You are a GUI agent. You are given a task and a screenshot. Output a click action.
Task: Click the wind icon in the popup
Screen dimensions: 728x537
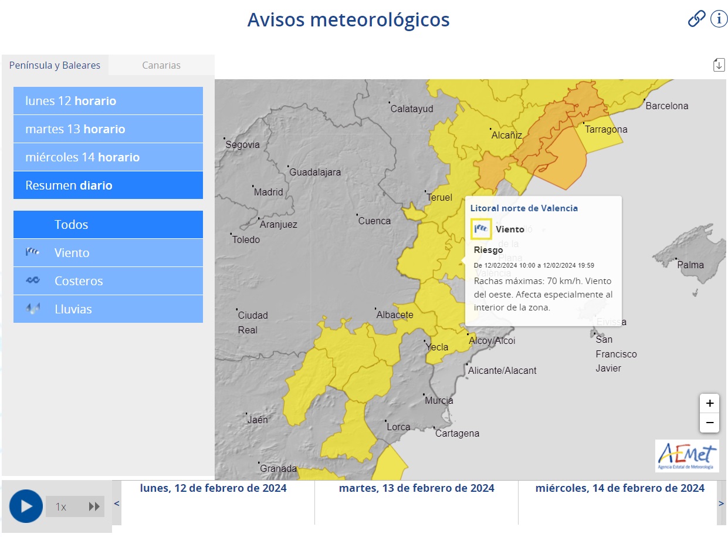tap(481, 229)
